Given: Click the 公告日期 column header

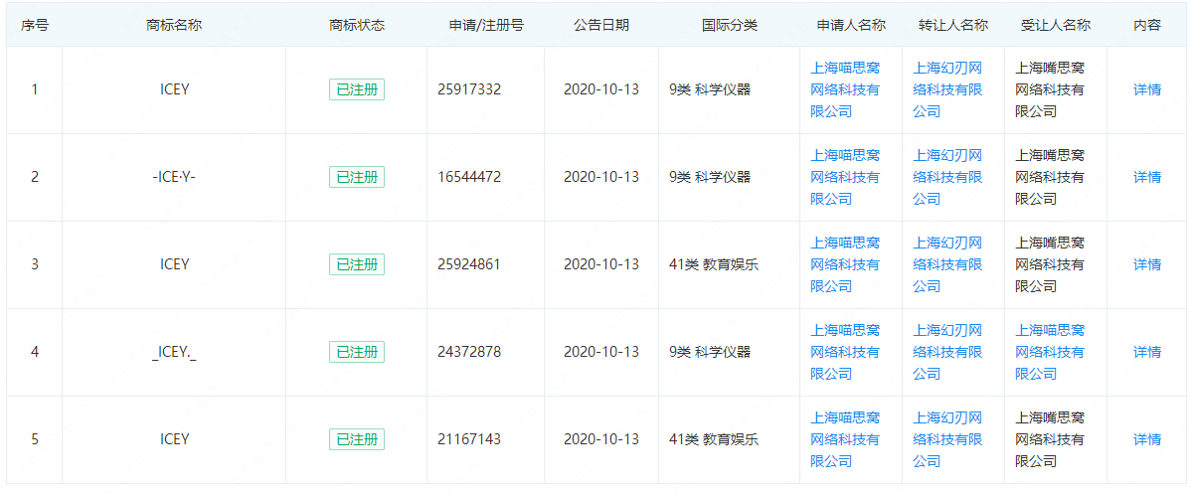Looking at the screenshot, I should [601, 25].
